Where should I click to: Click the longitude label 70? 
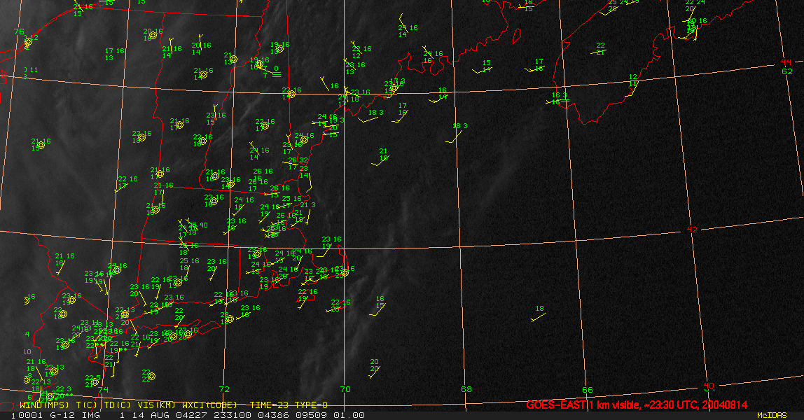345,389
